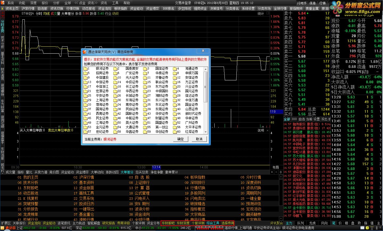
Task: Click the 信息 button at top right
Action: 313,3
